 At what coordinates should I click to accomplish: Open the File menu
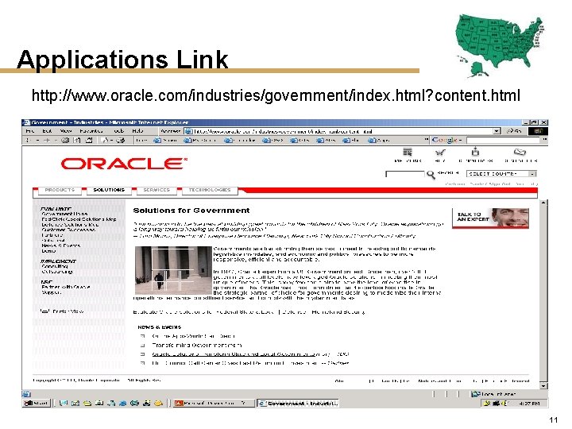point(30,131)
